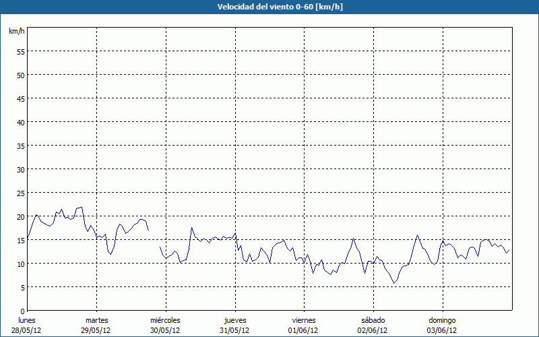Click the lowest dip of the blue wind line

395,283
